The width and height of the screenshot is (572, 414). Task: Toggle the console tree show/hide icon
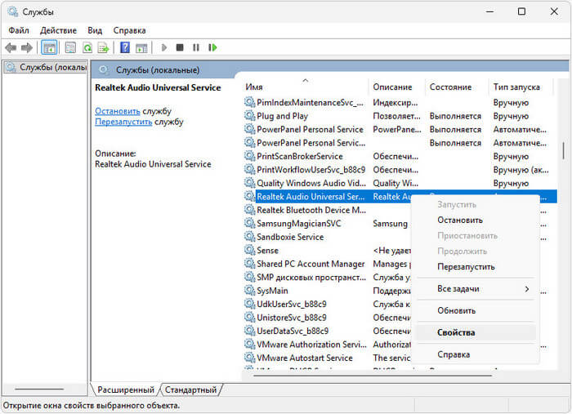[49, 48]
